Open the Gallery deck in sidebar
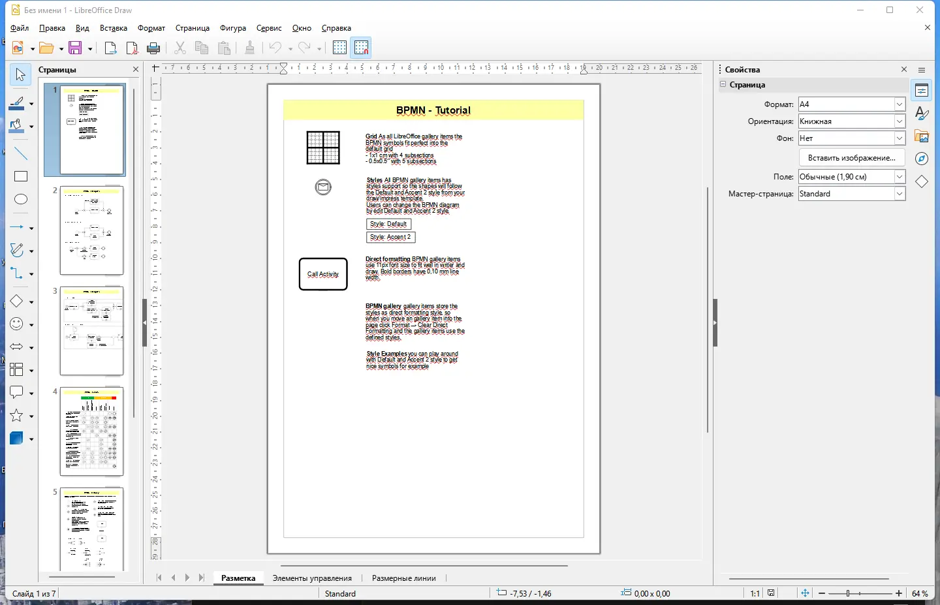 [922, 136]
